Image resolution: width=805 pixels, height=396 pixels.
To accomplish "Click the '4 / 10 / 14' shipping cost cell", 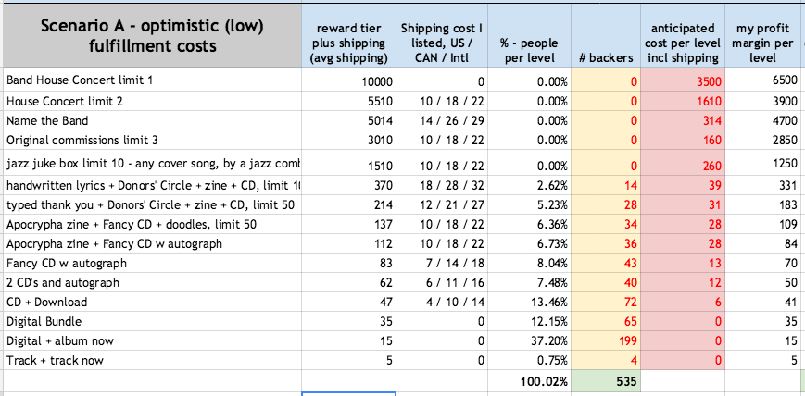I will pyautogui.click(x=438, y=302).
